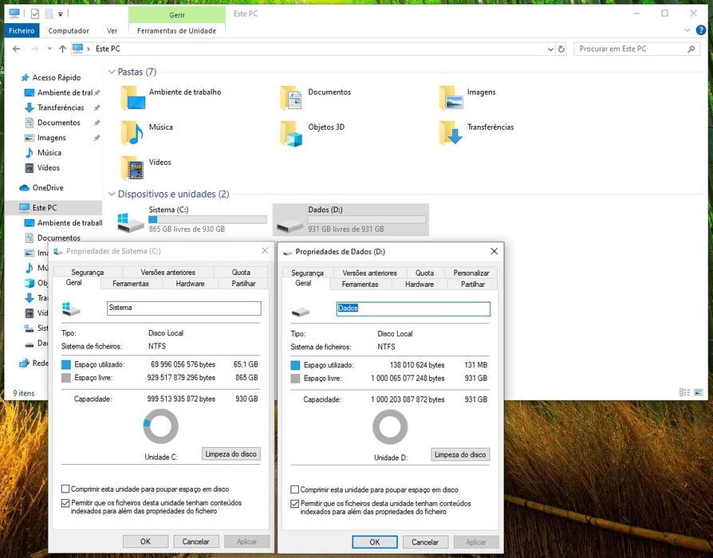This screenshot has width=713, height=558.
Task: Click the New folder quick access icon
Action: 49,14
